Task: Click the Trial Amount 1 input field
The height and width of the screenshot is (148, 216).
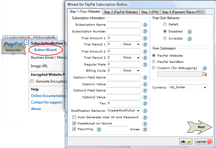Action: point(124,38)
